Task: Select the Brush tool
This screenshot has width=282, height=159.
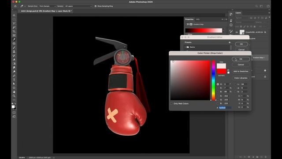Action: tap(14, 48)
